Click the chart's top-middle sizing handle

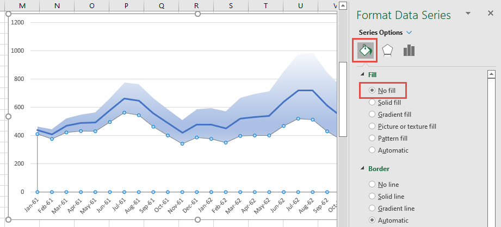[198, 14]
